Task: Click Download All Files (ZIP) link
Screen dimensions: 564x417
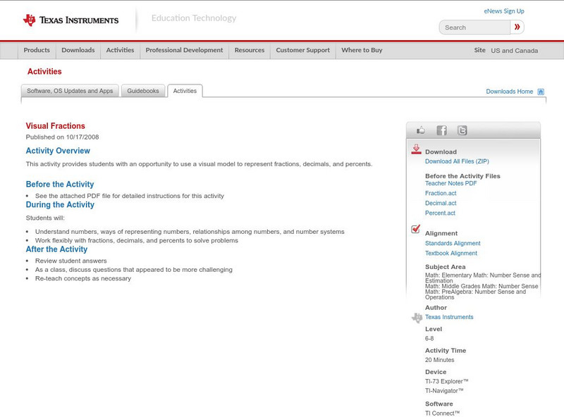Action: pyautogui.click(x=456, y=161)
